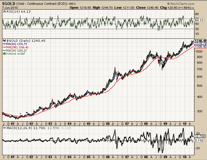Click the RSI indicator icon beside RSI(14)
Screen dimensions: 207x160
click(x=4, y=11)
